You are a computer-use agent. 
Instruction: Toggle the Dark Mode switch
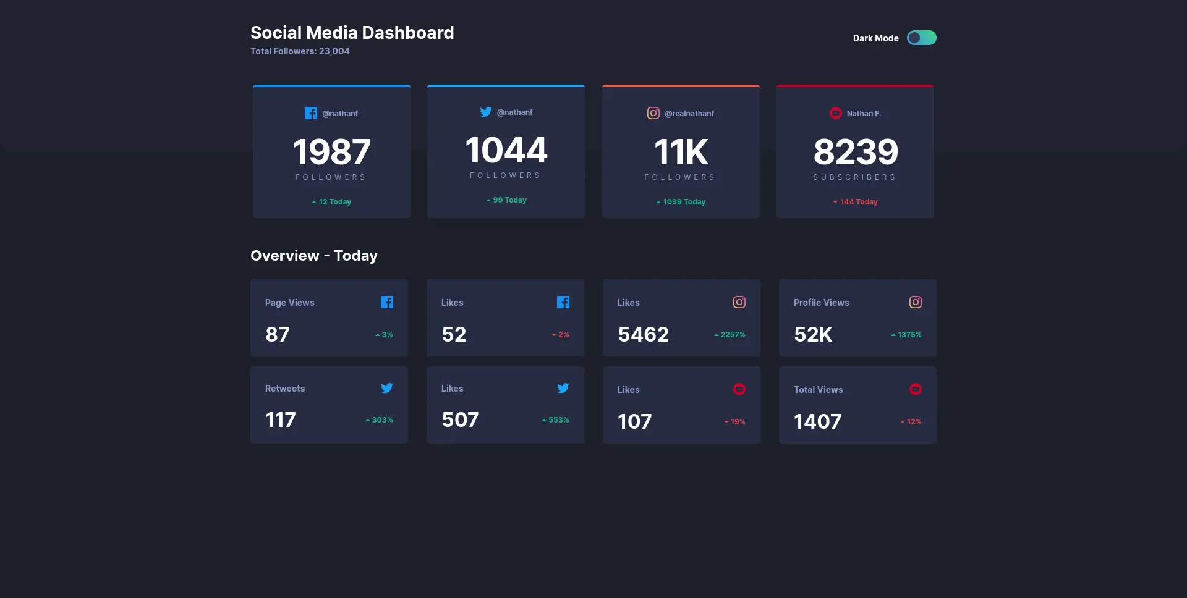pos(922,38)
